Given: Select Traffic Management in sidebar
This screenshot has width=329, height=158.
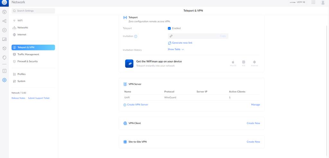Looking at the screenshot, I should 28,55.
